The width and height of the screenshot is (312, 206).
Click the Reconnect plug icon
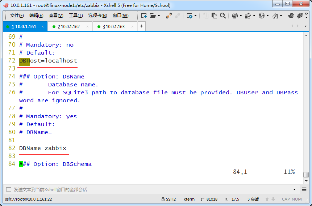pos(169,16)
